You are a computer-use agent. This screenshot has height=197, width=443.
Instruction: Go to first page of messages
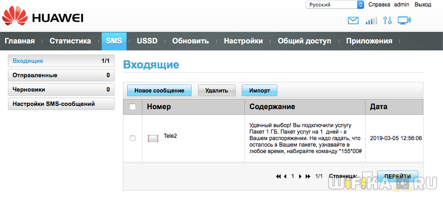pyautogui.click(x=278, y=176)
